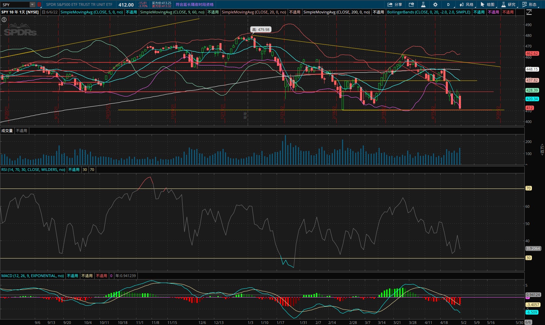Click the SPY 10 年 1天 [NYSE] label
The height and width of the screenshot is (325, 545).
pyautogui.click(x=20, y=12)
